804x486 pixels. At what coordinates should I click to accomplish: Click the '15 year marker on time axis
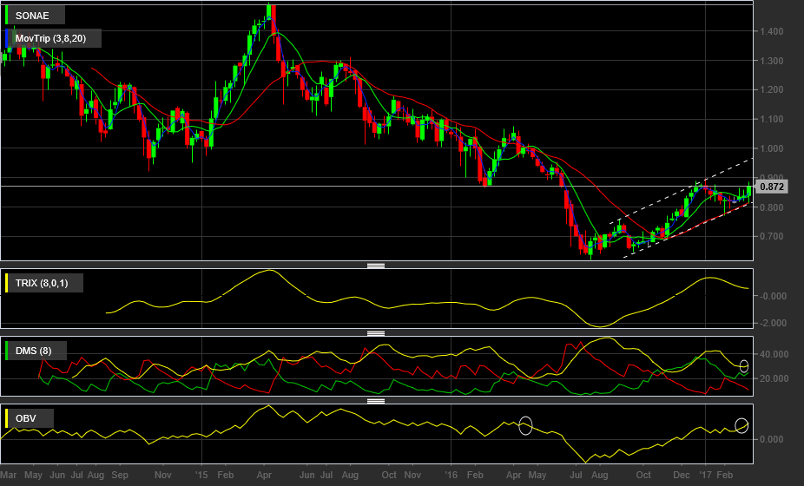[x=201, y=475]
